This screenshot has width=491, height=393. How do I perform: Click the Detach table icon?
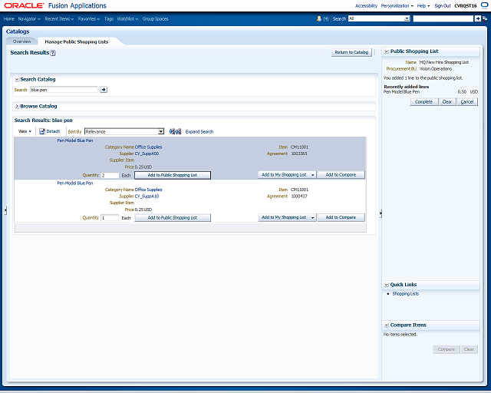pos(42,131)
